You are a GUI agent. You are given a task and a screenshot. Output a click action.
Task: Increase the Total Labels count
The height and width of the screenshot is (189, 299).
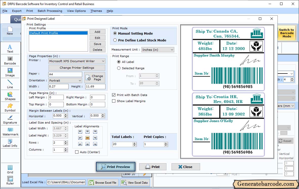[x=135, y=143]
